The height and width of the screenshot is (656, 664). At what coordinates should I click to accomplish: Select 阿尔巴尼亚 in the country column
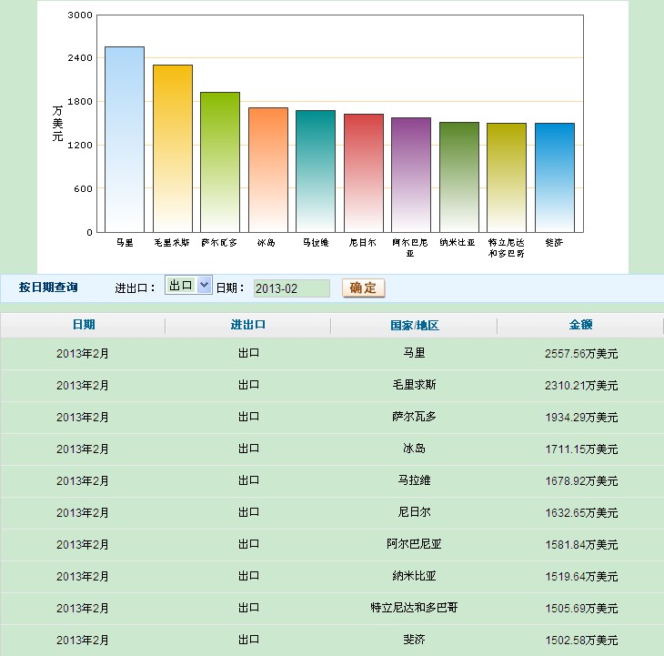pos(414,543)
